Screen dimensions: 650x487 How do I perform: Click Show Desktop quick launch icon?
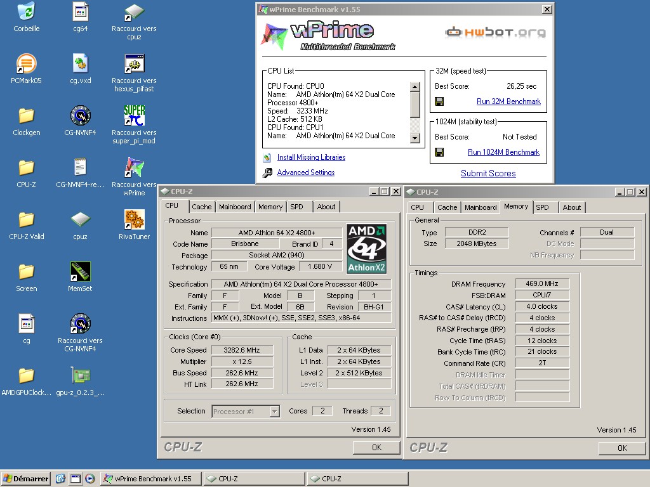tap(76, 479)
